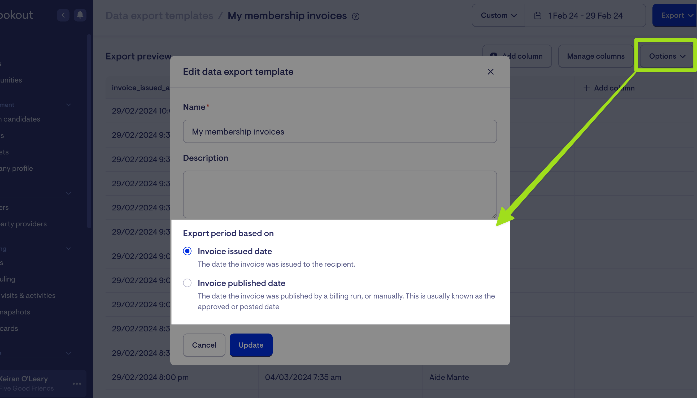Collapse the sidebar with the back arrow
697x398 pixels.
(x=63, y=15)
